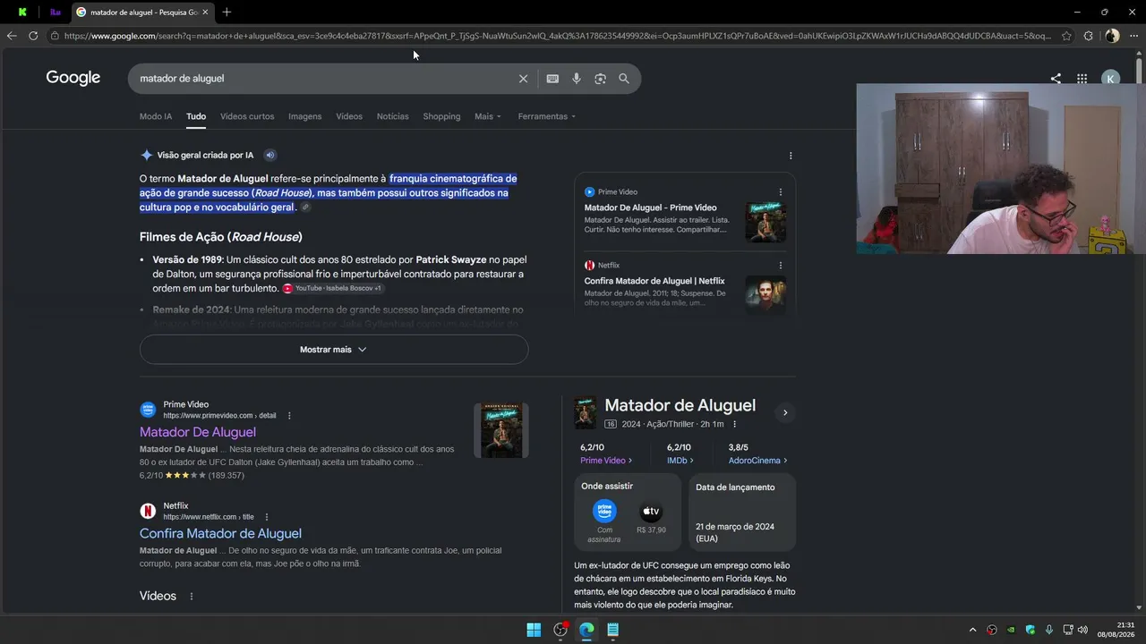Open the browser profile avatar
Viewport: 1146px width, 644px height.
(x=1112, y=36)
